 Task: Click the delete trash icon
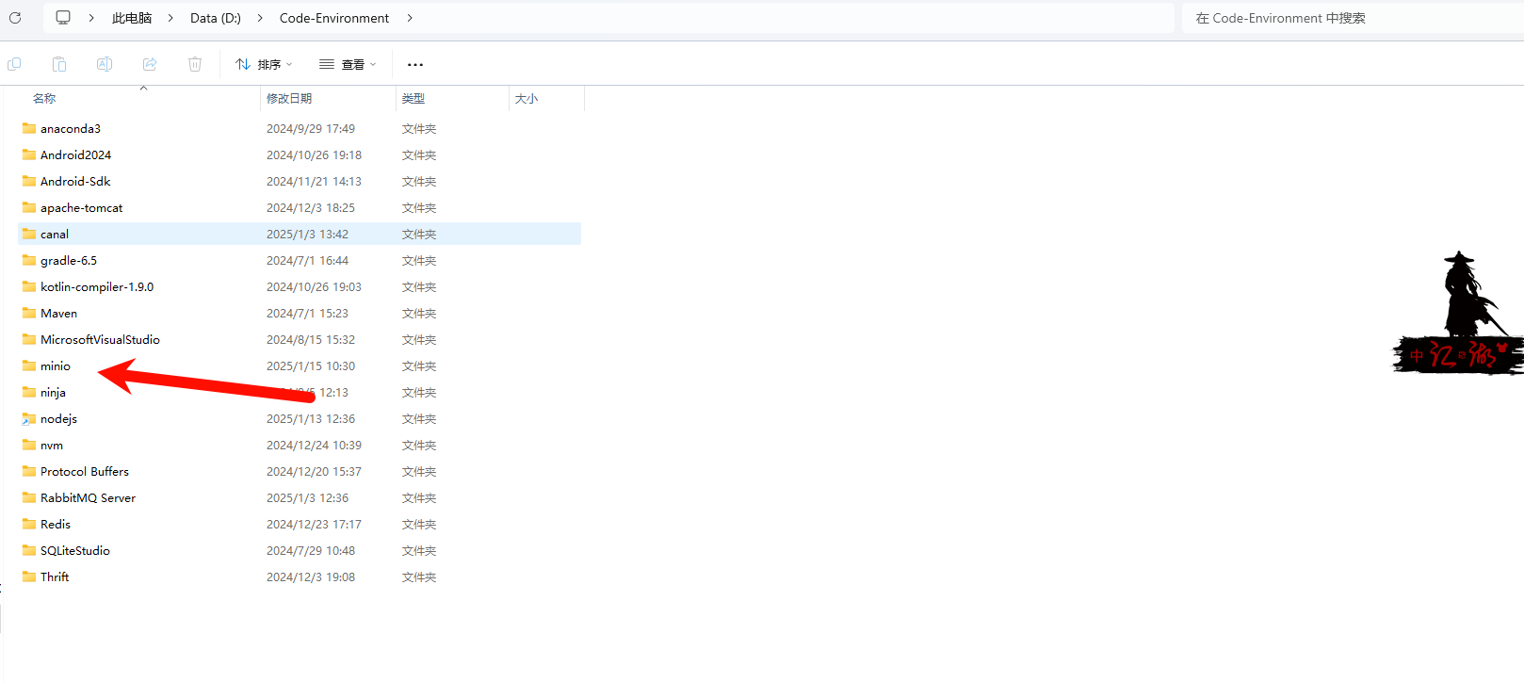click(x=195, y=64)
